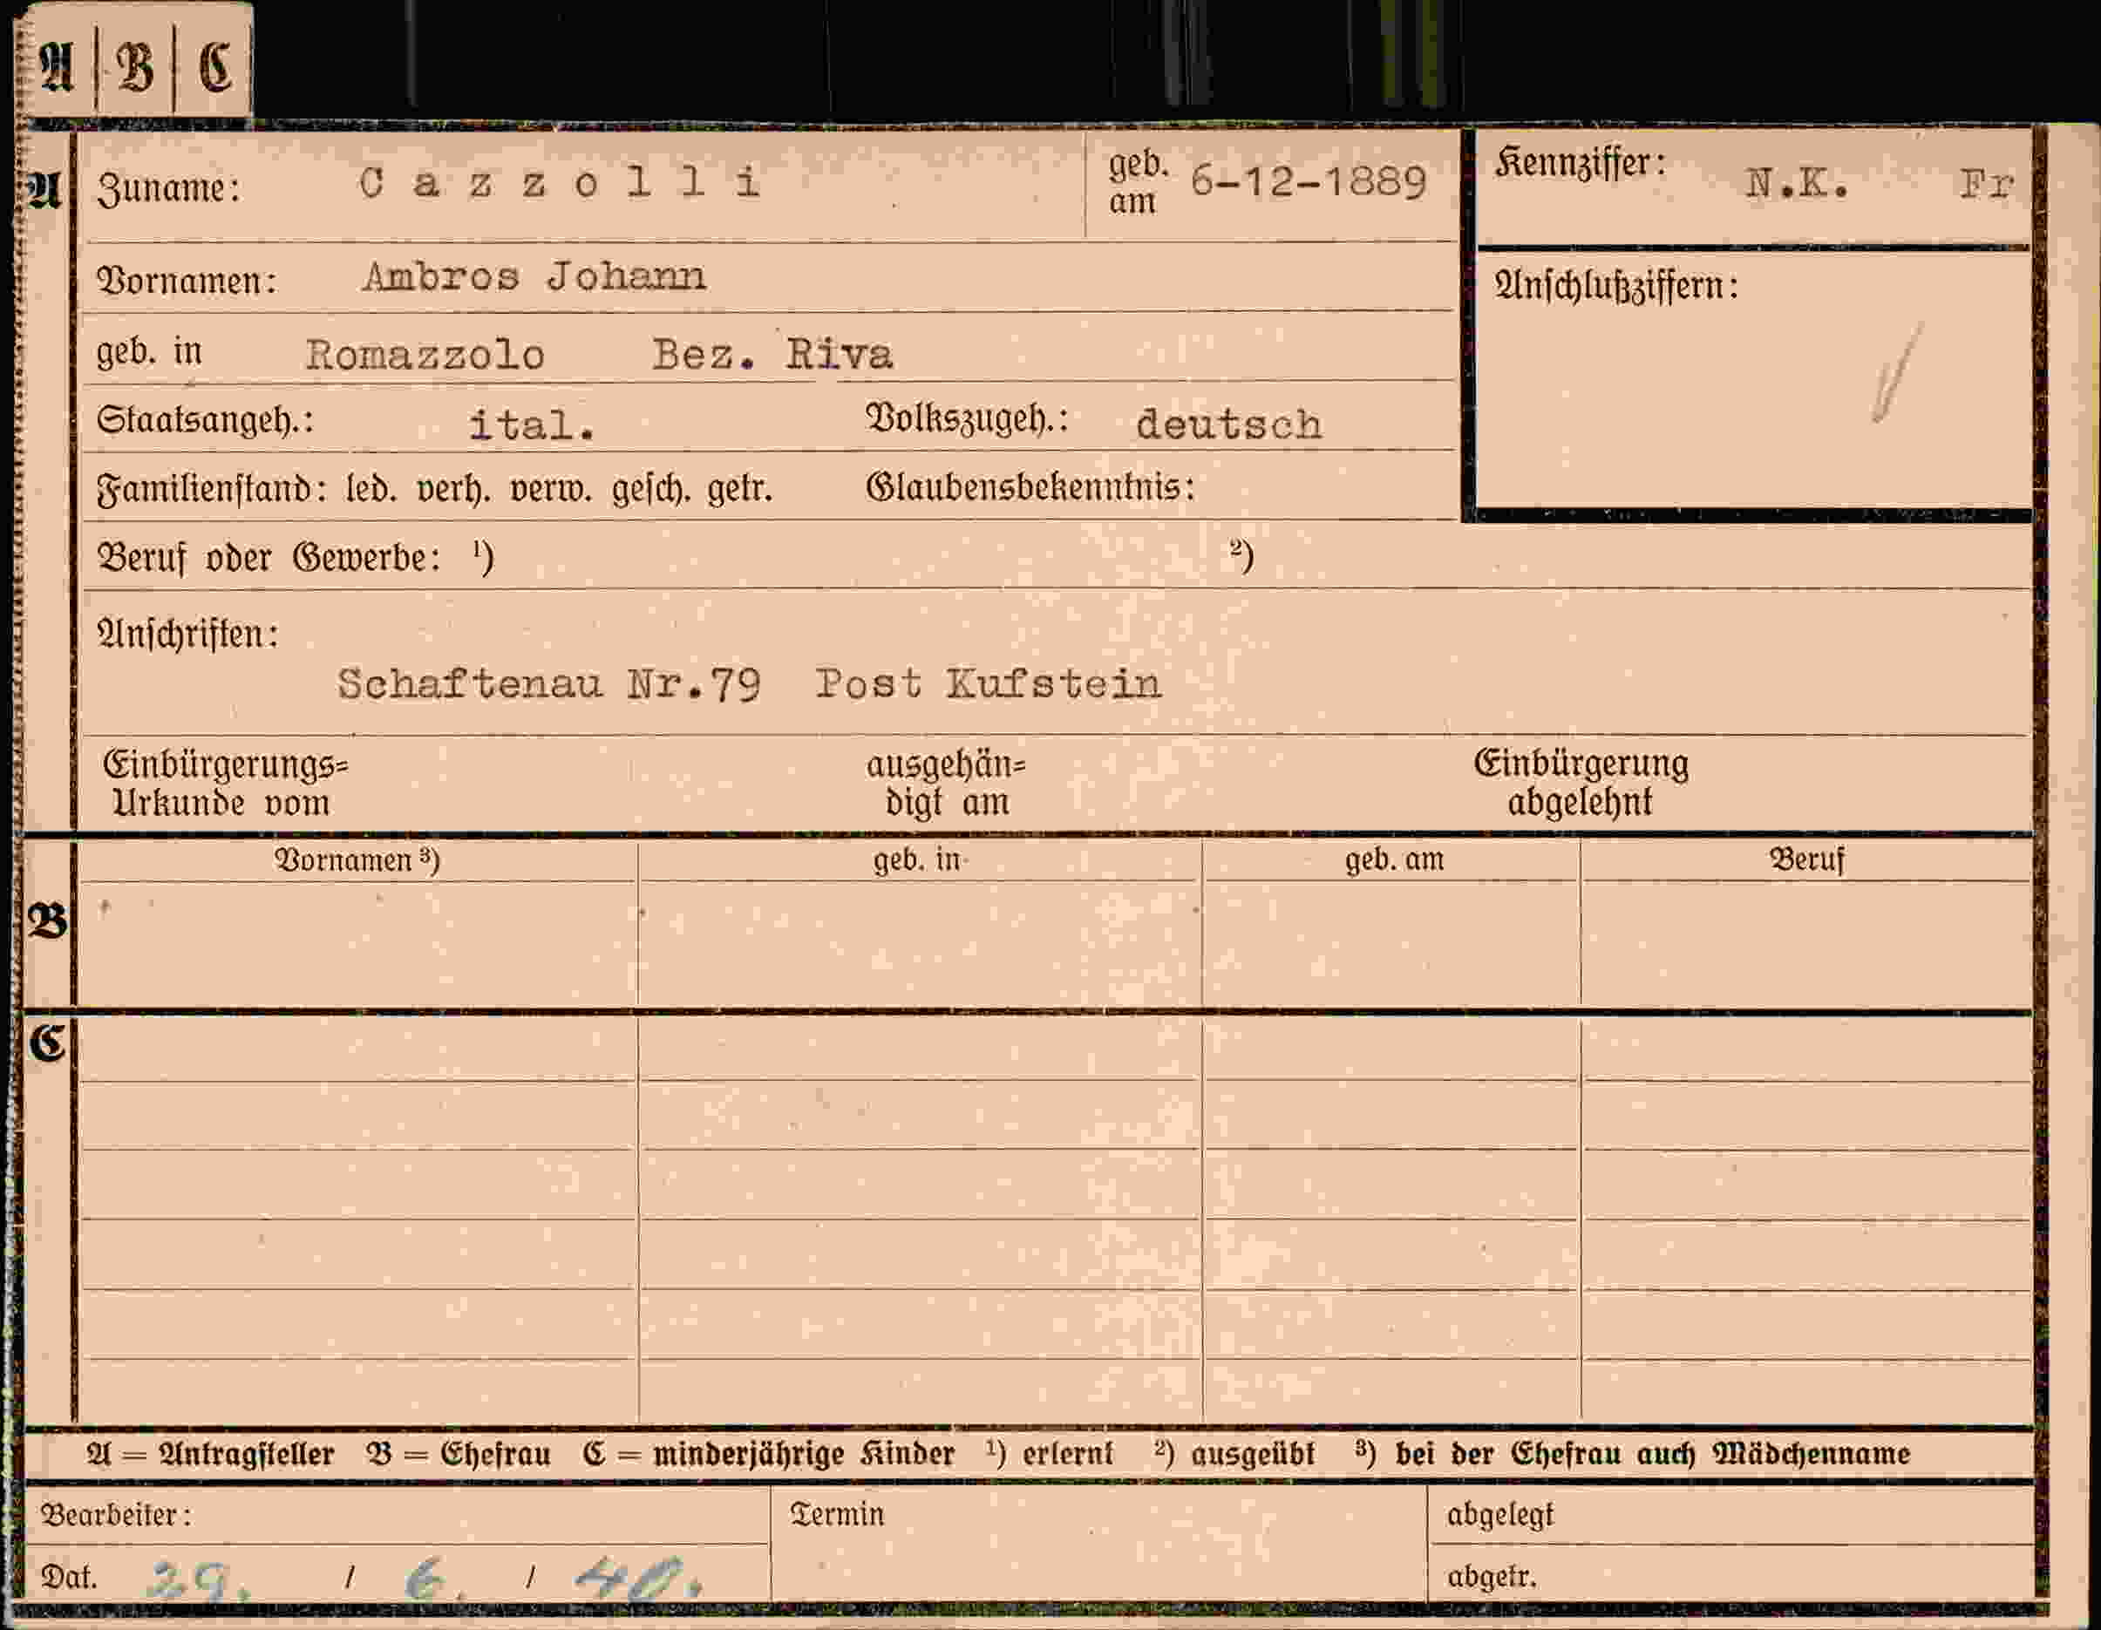Select marital status option 'led.'
Viewport: 2101px width, 1630px height.
coord(371,488)
